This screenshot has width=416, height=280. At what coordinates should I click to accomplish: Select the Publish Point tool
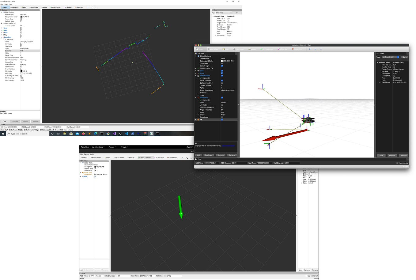(79, 7)
